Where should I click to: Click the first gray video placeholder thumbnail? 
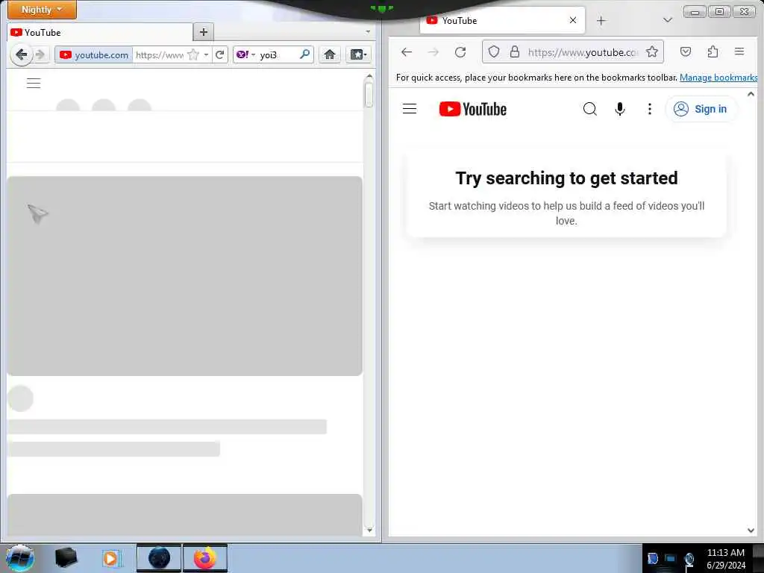pyautogui.click(x=185, y=276)
